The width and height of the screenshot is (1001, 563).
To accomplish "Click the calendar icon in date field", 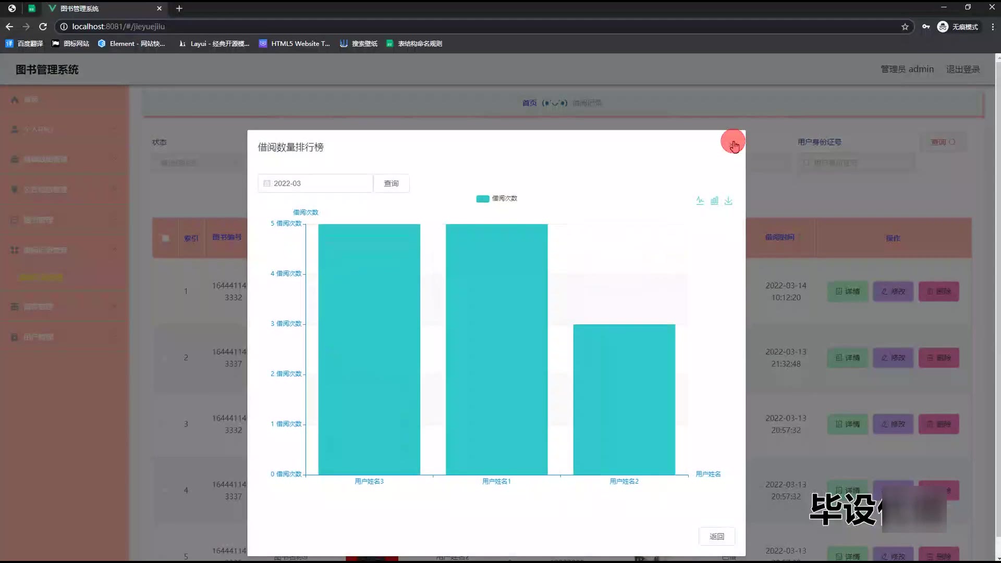I will pyautogui.click(x=266, y=183).
